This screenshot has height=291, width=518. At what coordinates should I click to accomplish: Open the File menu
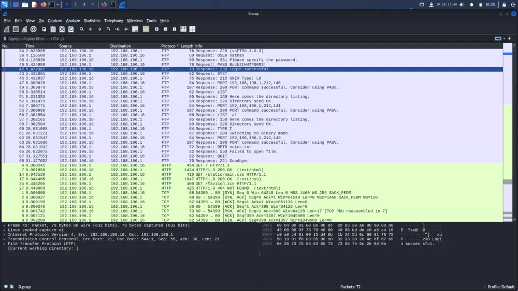pyautogui.click(x=7, y=21)
